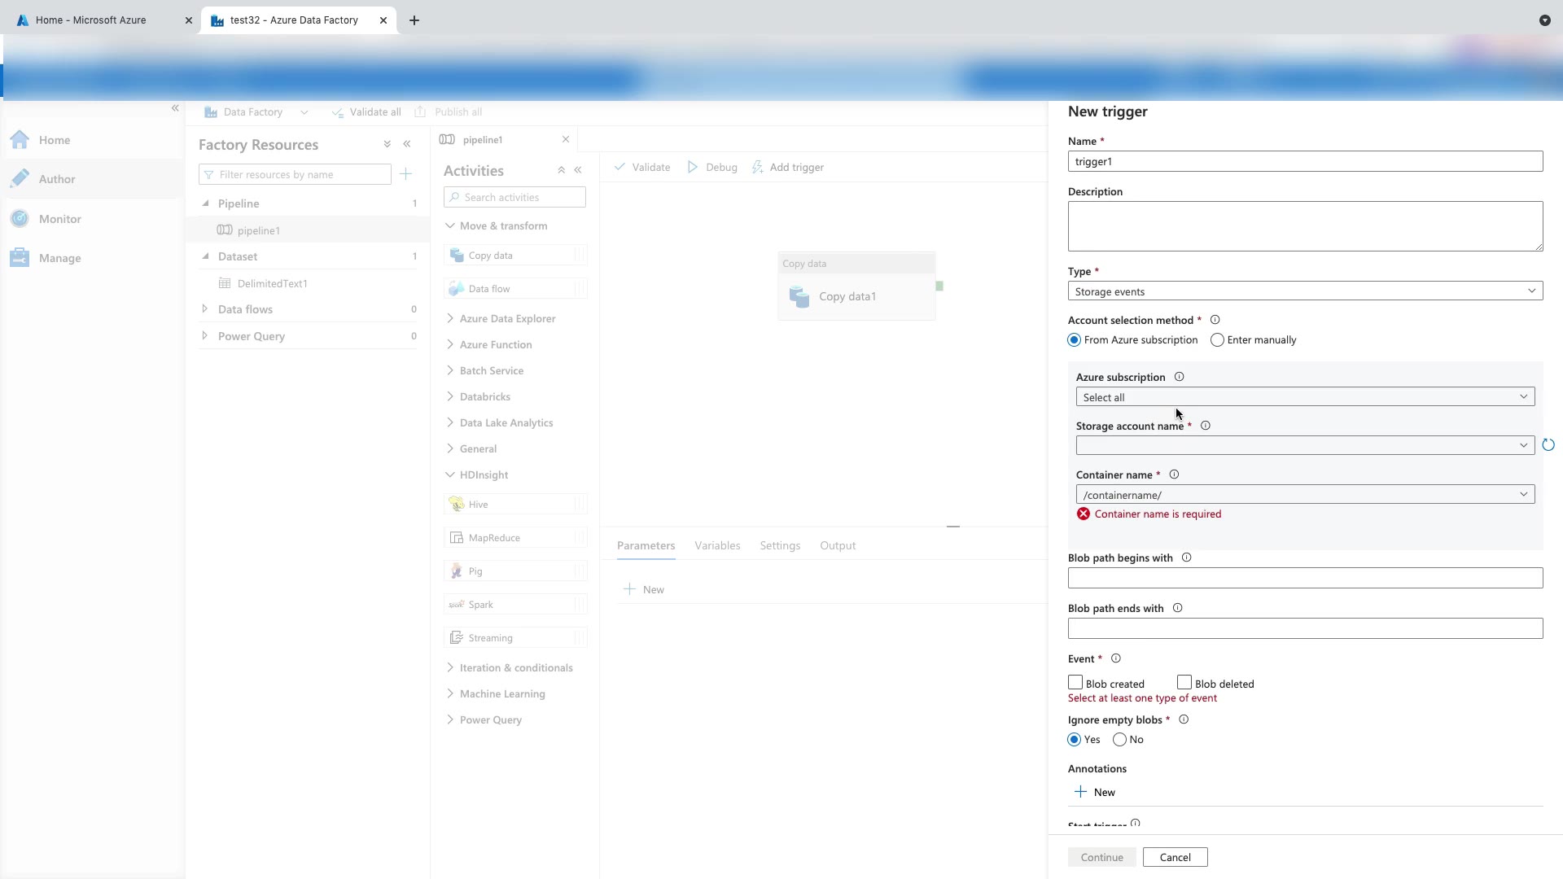Click the Blob path begins with field
The height and width of the screenshot is (879, 1563).
[1305, 578]
